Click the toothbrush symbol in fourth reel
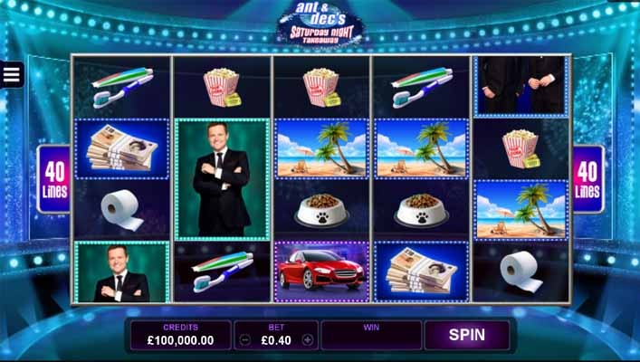The width and height of the screenshot is (640, 362). point(422,87)
